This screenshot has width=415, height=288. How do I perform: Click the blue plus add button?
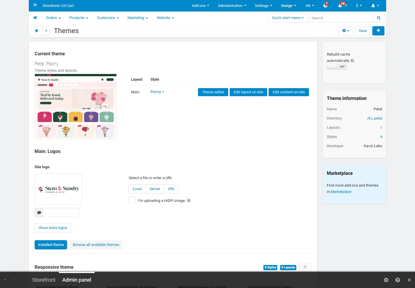[378, 31]
